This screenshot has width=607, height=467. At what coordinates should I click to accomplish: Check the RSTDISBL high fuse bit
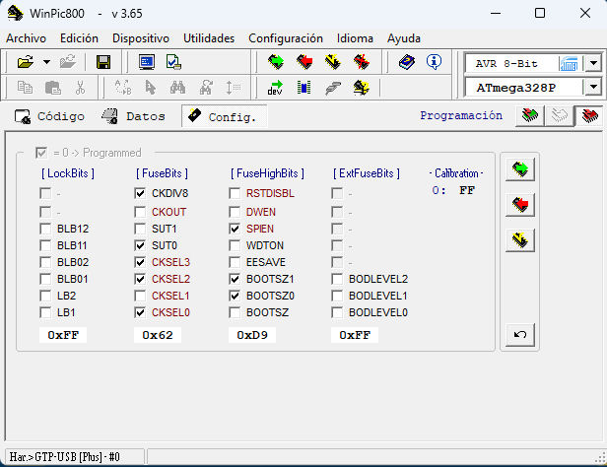coord(235,193)
